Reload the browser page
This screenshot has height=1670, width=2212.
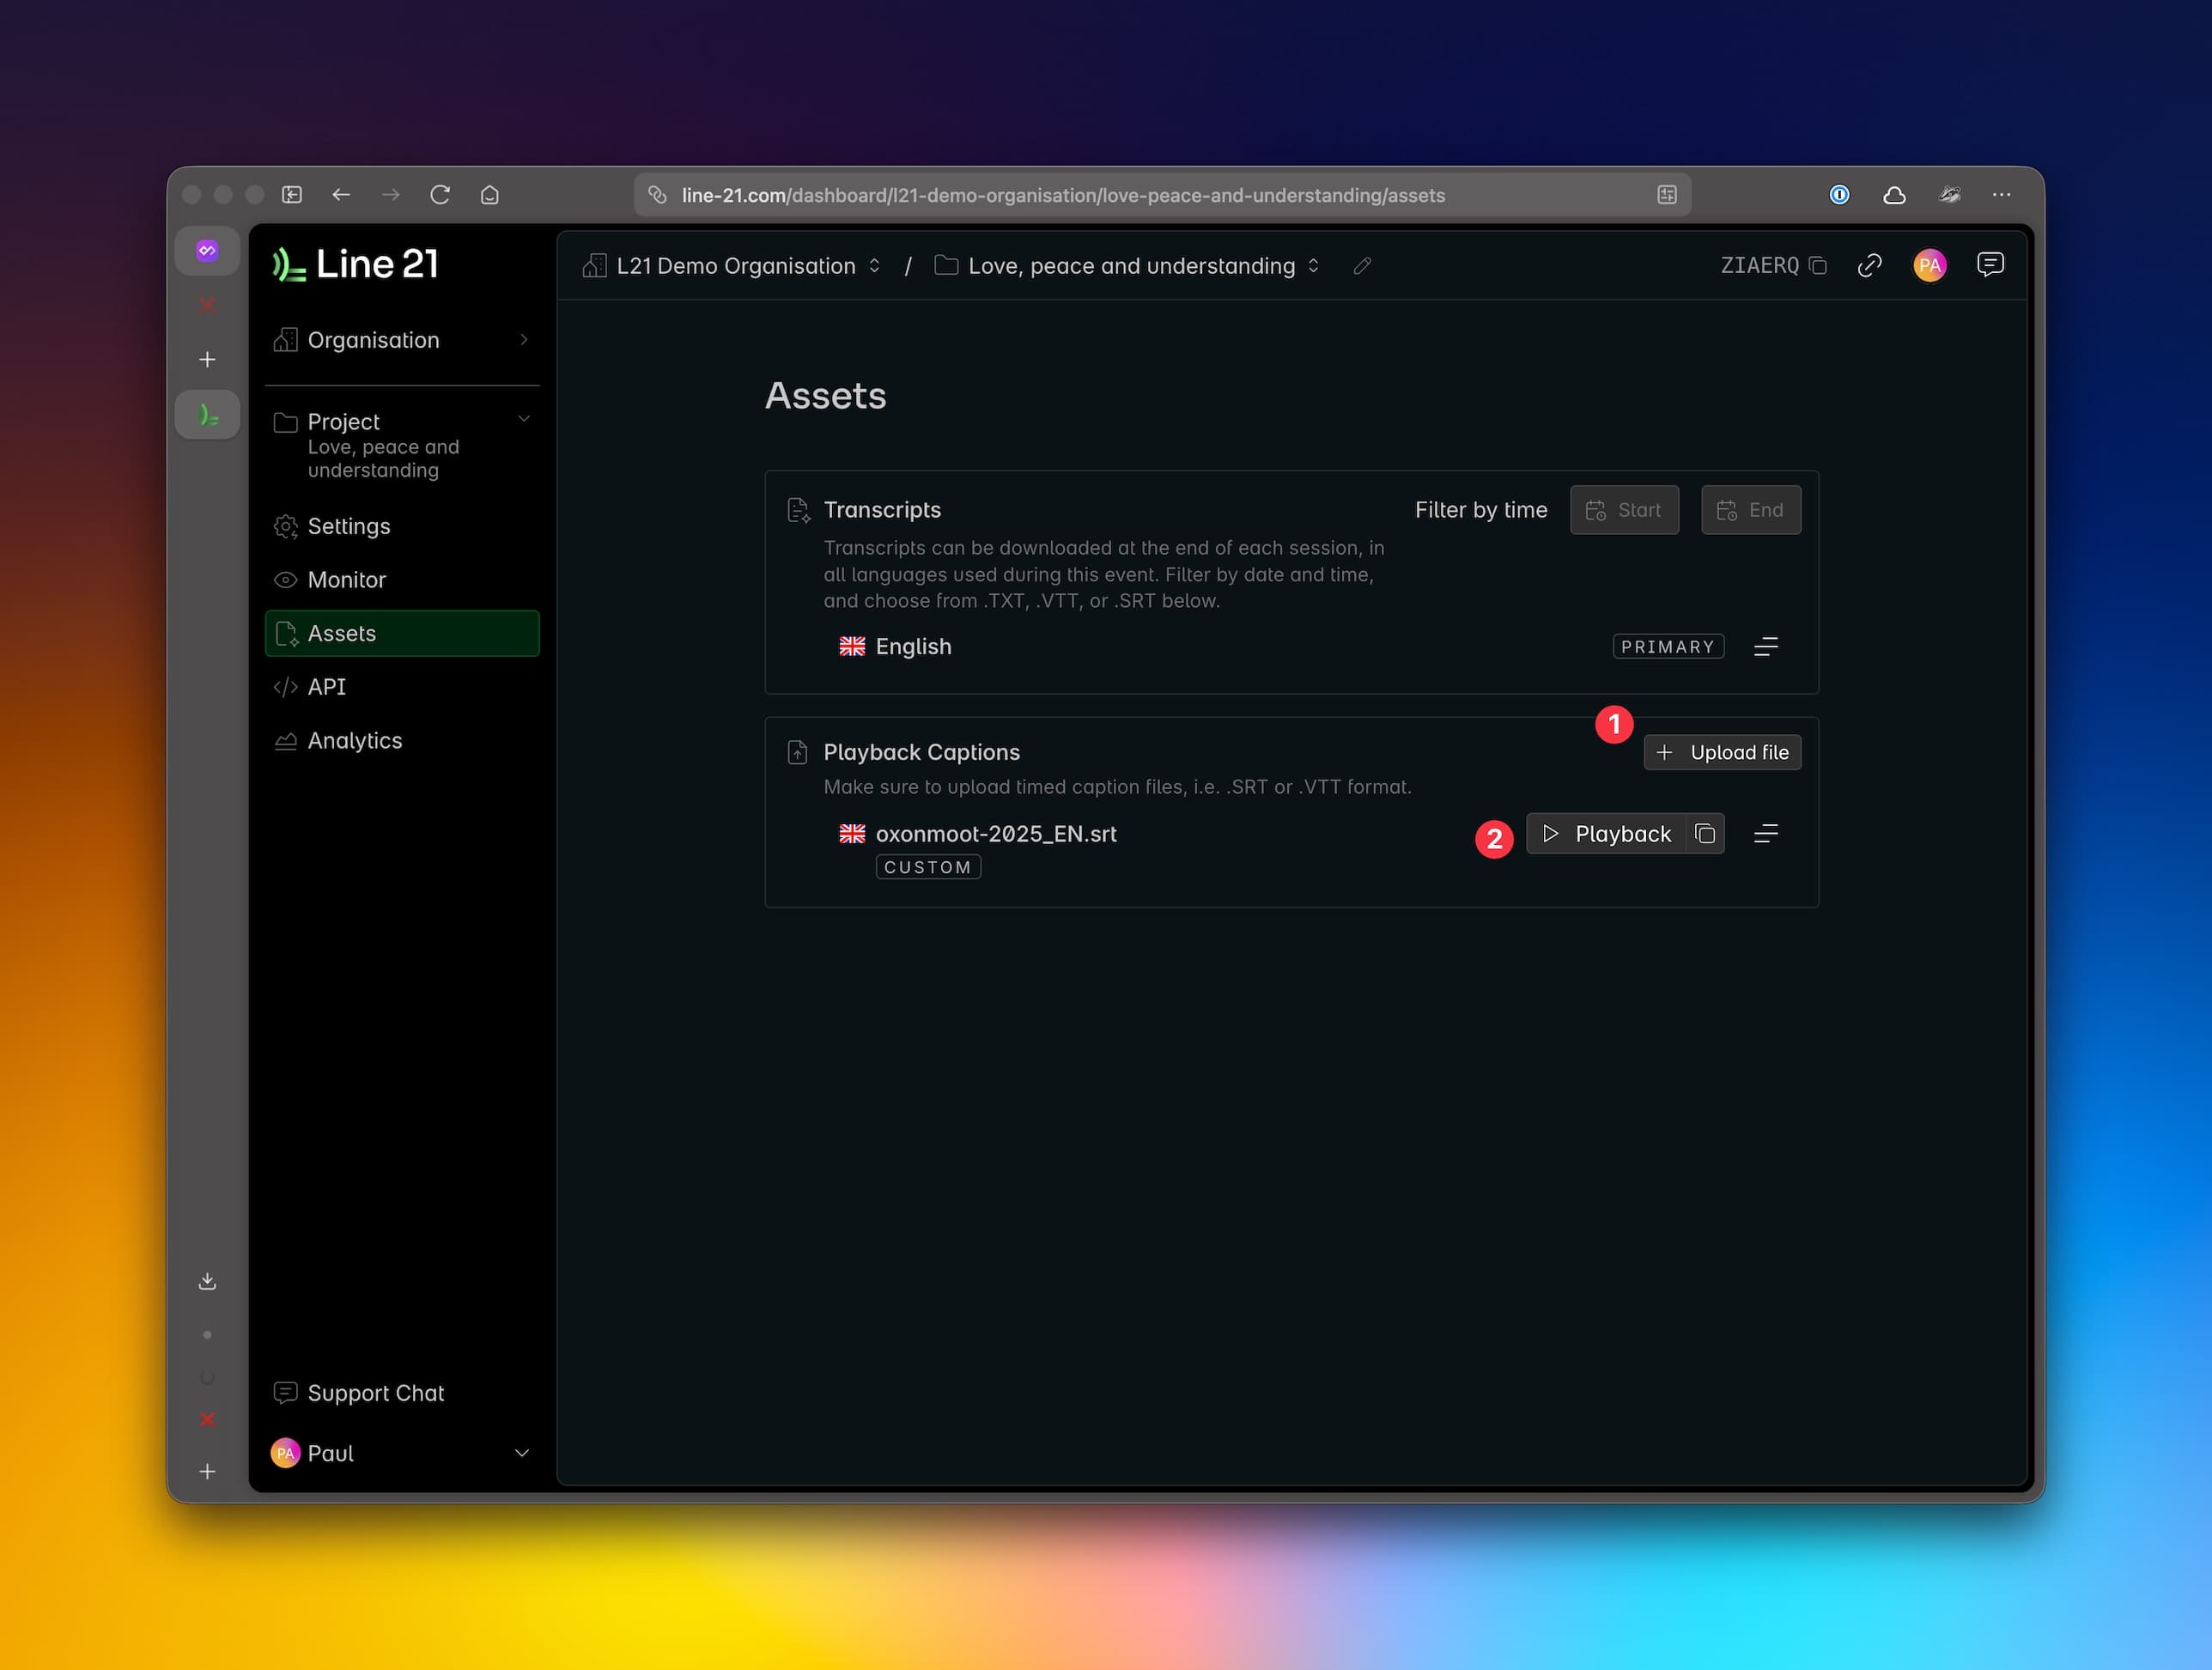(440, 195)
